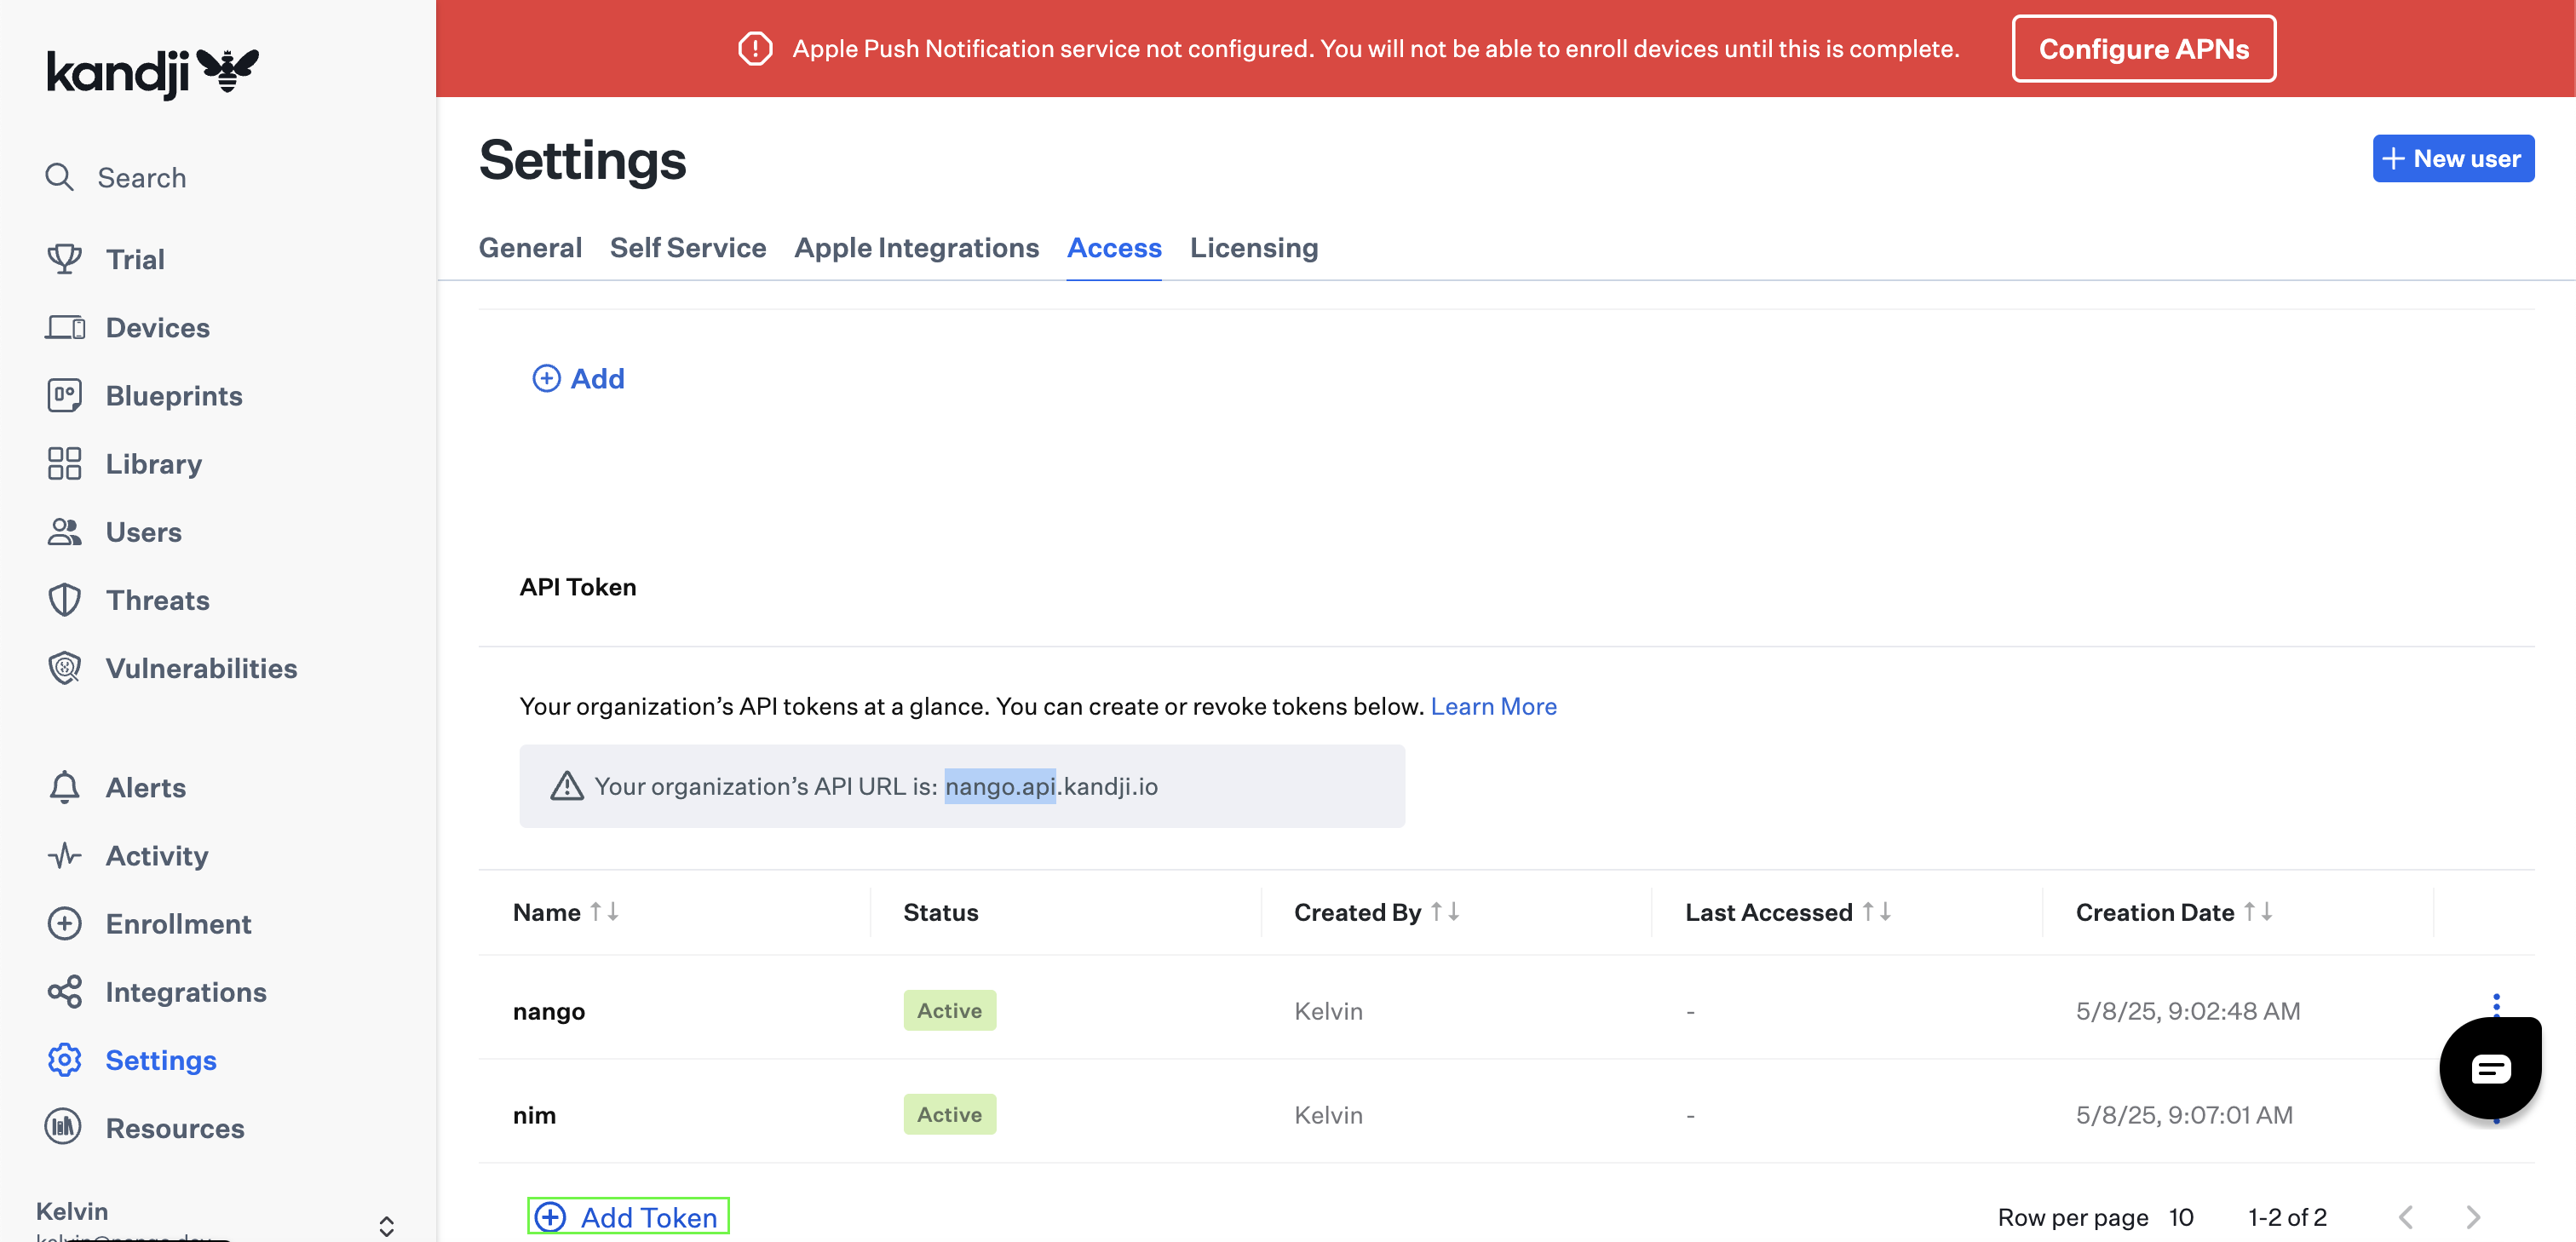Sort tokens by Created By

pos(1444,912)
